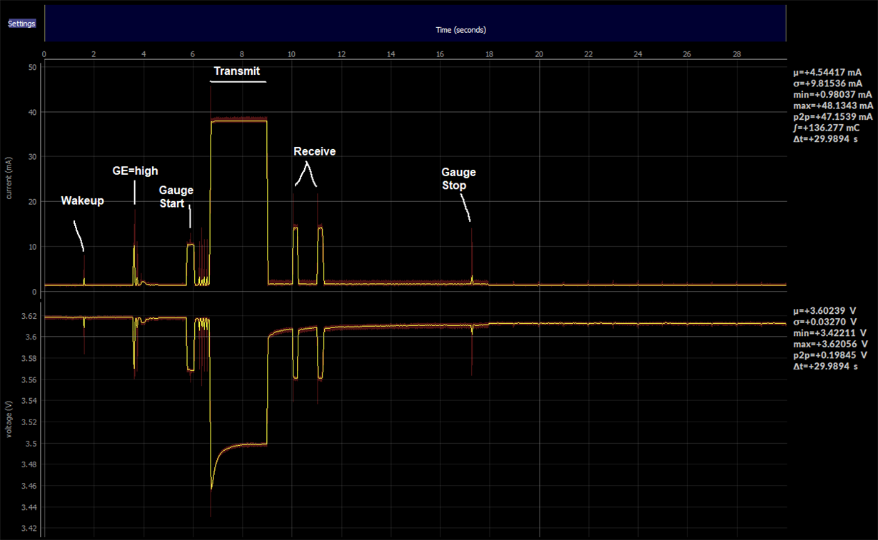
Task: Click the 0 tick on time axis
Action: pyautogui.click(x=44, y=54)
